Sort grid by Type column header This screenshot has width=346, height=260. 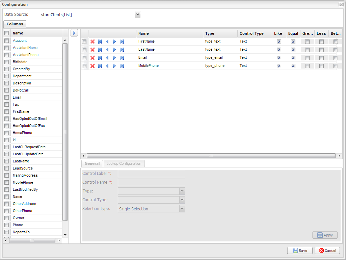coord(220,33)
